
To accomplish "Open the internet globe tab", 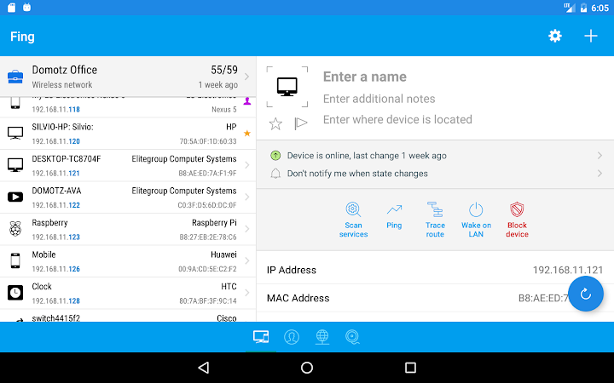I will (x=322, y=337).
